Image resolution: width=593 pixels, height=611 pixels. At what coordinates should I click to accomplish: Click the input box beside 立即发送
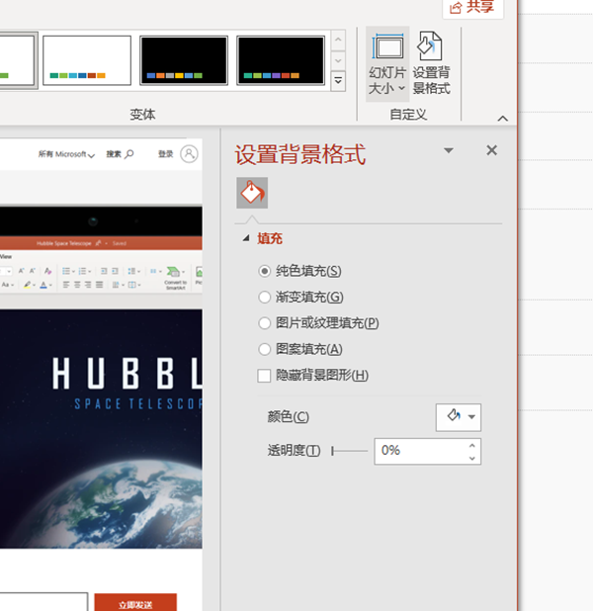click(43, 602)
